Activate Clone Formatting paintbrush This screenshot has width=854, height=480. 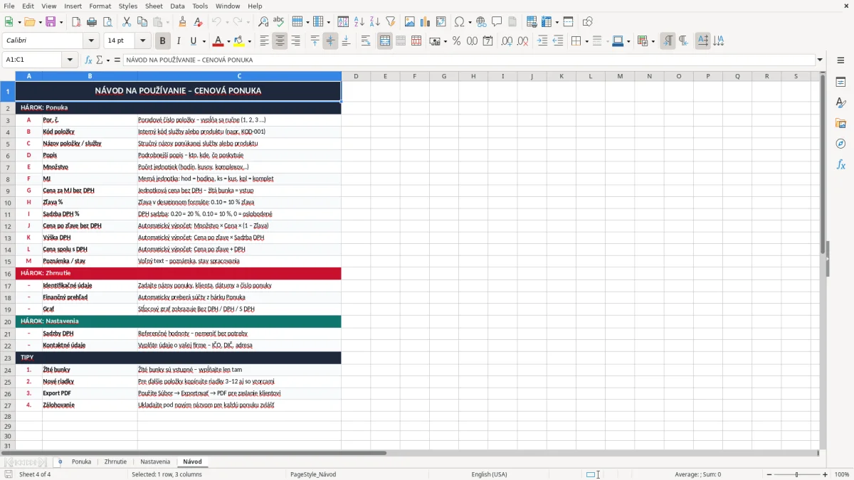tap(182, 22)
